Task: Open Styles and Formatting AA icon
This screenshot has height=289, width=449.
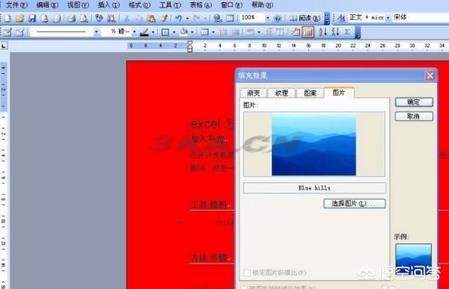Action: tap(341, 18)
